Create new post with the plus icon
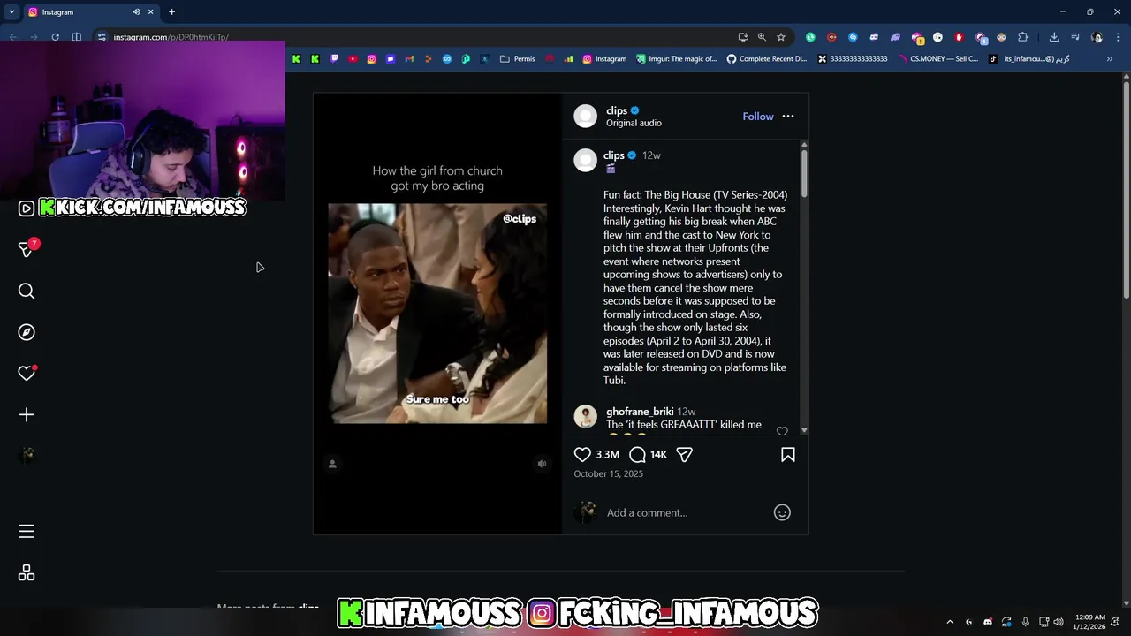 pos(27,415)
